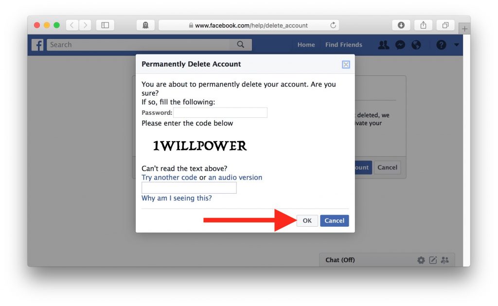Click the OK button
The height and width of the screenshot is (306, 498).
(x=307, y=220)
